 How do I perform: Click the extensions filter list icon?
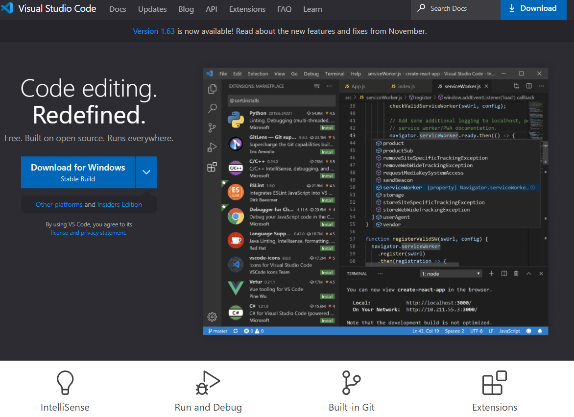pyautogui.click(x=317, y=86)
